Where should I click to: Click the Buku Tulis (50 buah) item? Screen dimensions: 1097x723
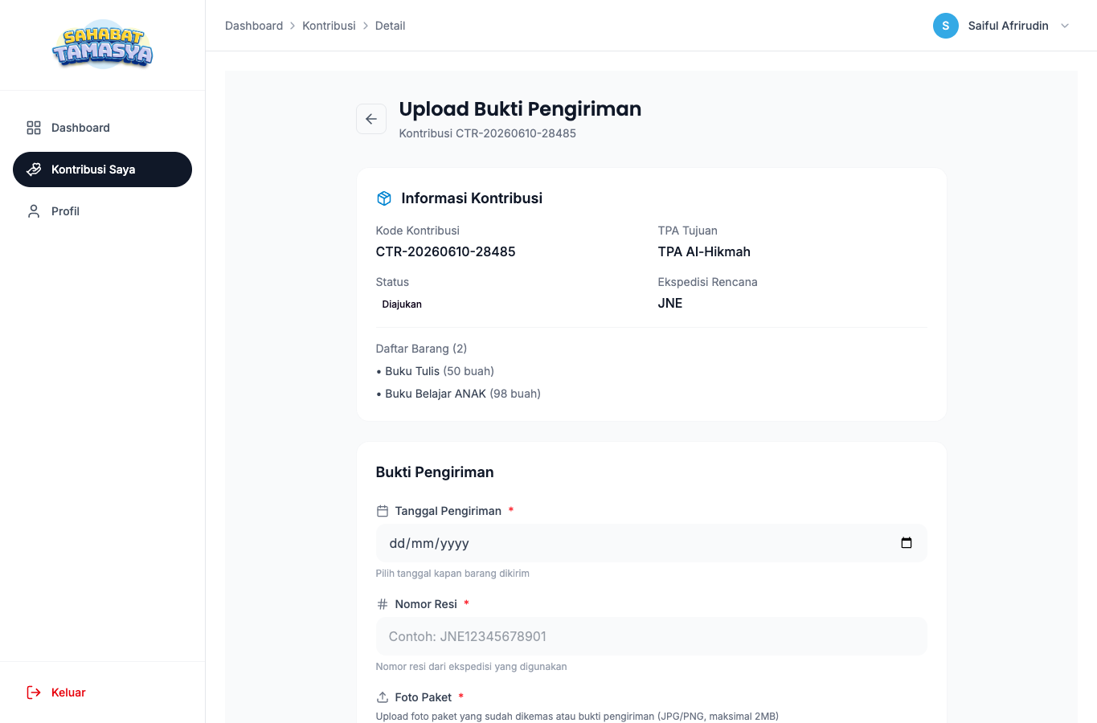pos(435,371)
